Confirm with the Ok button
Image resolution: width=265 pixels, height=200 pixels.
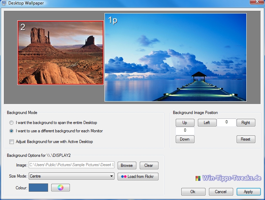click(193, 192)
